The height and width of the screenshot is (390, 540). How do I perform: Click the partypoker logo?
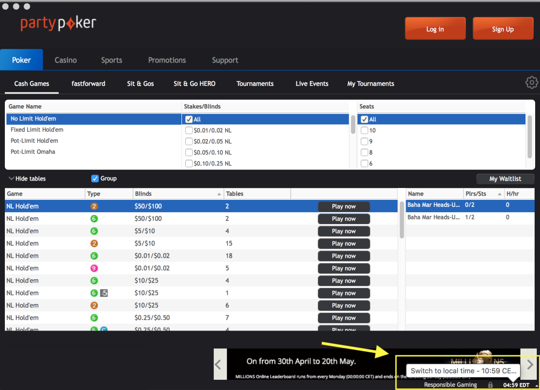(x=58, y=23)
